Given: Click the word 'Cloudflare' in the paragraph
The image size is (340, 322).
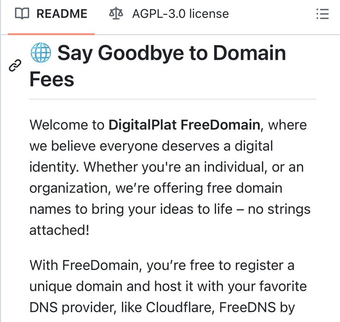Looking at the screenshot, I should click(178, 307).
